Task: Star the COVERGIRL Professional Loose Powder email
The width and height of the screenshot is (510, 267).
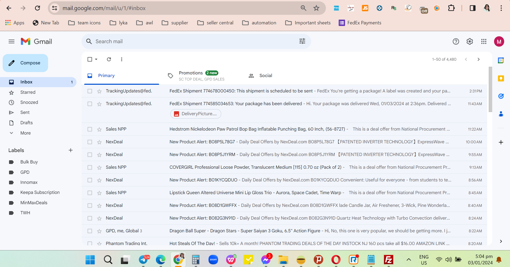Action: tap(99, 168)
